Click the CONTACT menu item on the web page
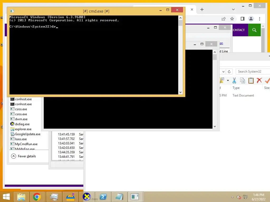 (239, 30)
